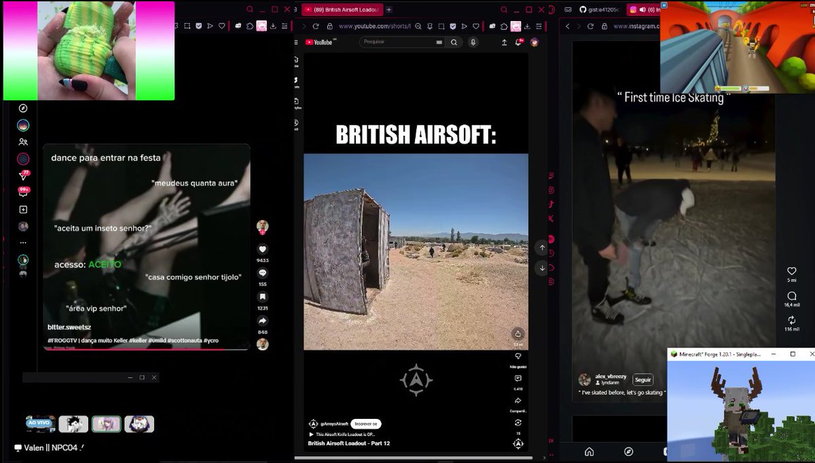Open TikTok sidebar three-dots more menu
The image size is (815, 463).
23,242
